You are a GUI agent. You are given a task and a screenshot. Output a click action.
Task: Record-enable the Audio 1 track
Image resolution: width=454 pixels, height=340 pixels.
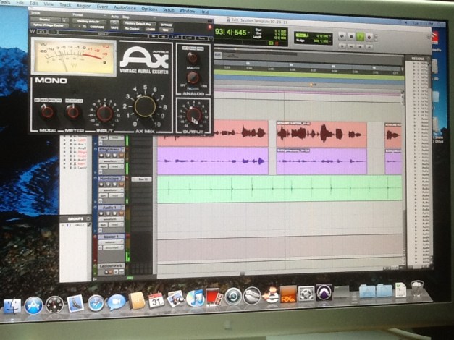[x=101, y=213]
